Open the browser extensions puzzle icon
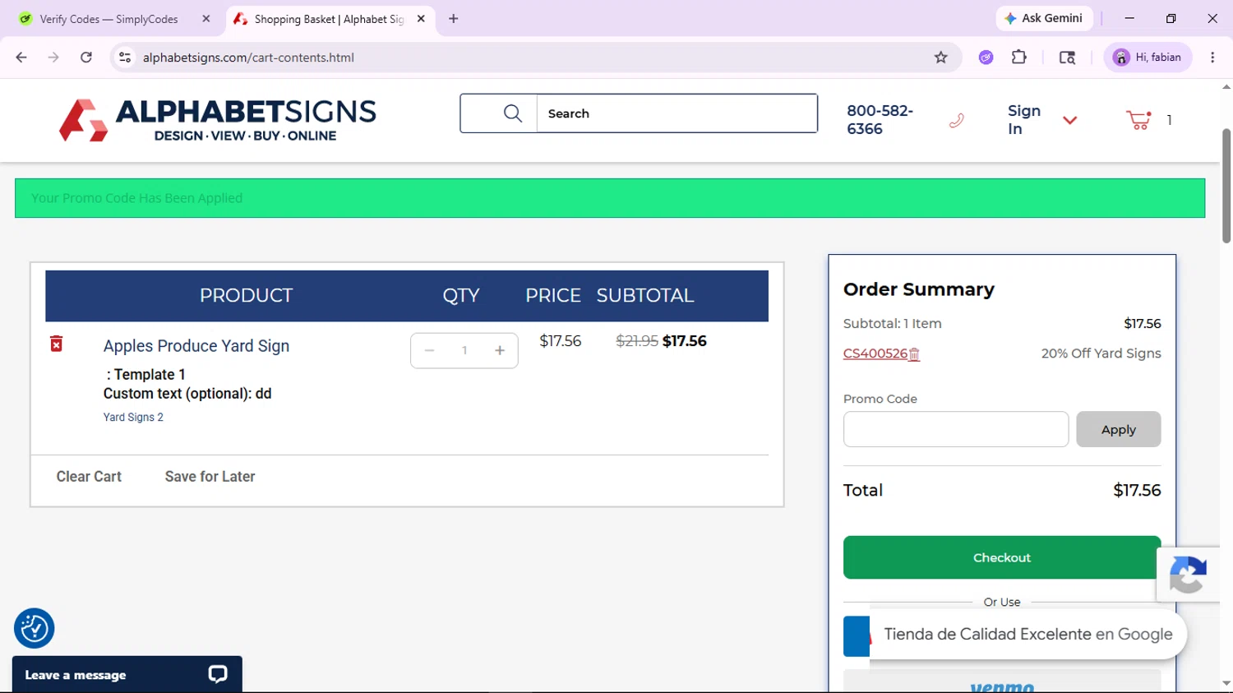This screenshot has width=1233, height=693. pos(1019,58)
